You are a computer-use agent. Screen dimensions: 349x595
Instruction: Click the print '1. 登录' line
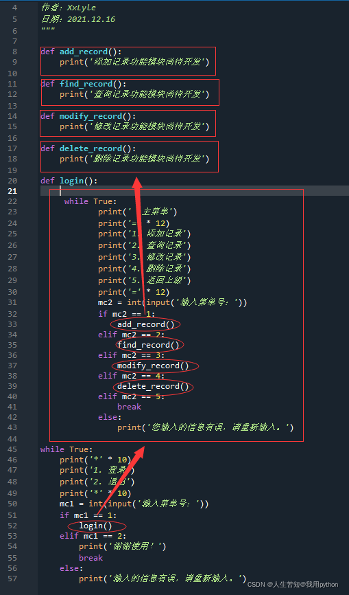(97, 470)
